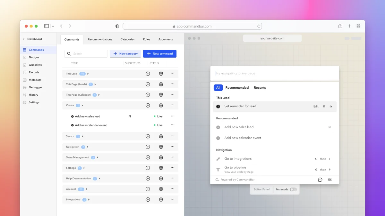Add a command to This Lead category
The width and height of the screenshot is (385, 216).
[x=148, y=74]
